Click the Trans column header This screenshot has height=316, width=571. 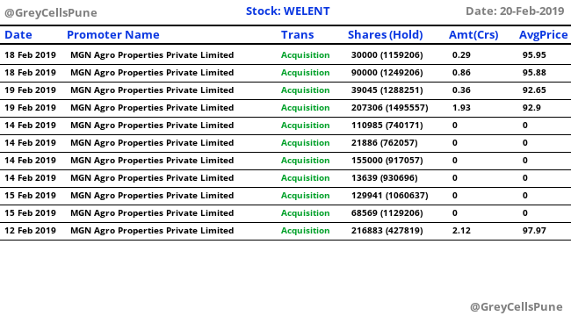pyautogui.click(x=297, y=35)
